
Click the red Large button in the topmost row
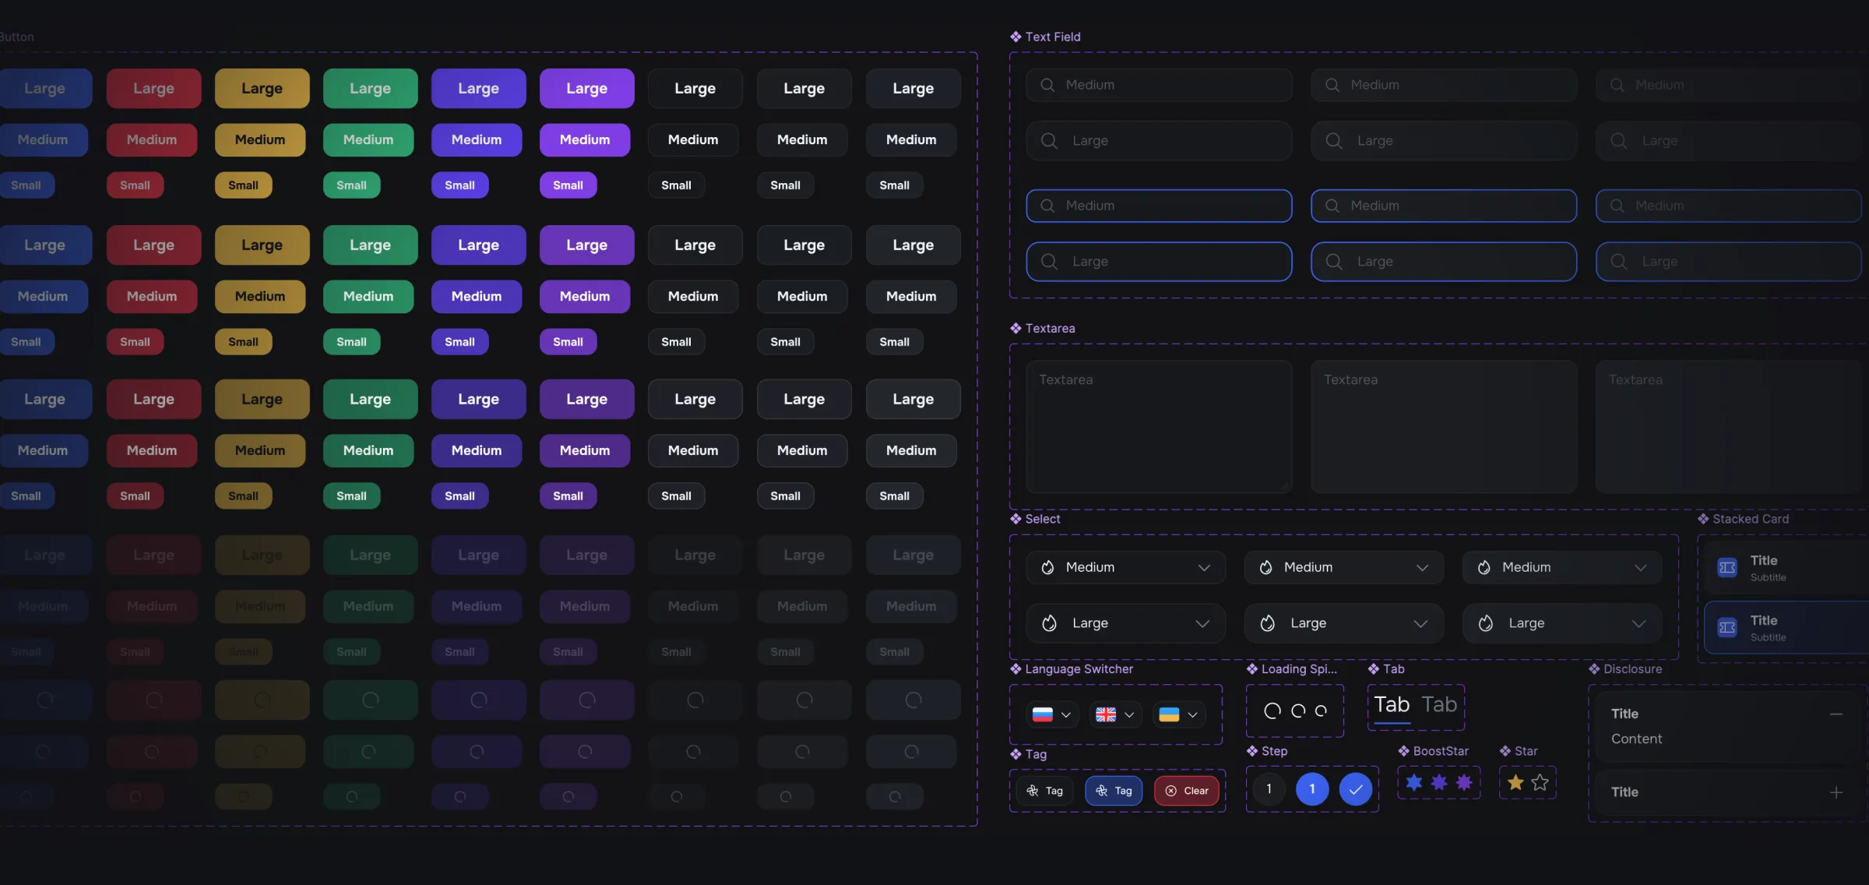153,88
